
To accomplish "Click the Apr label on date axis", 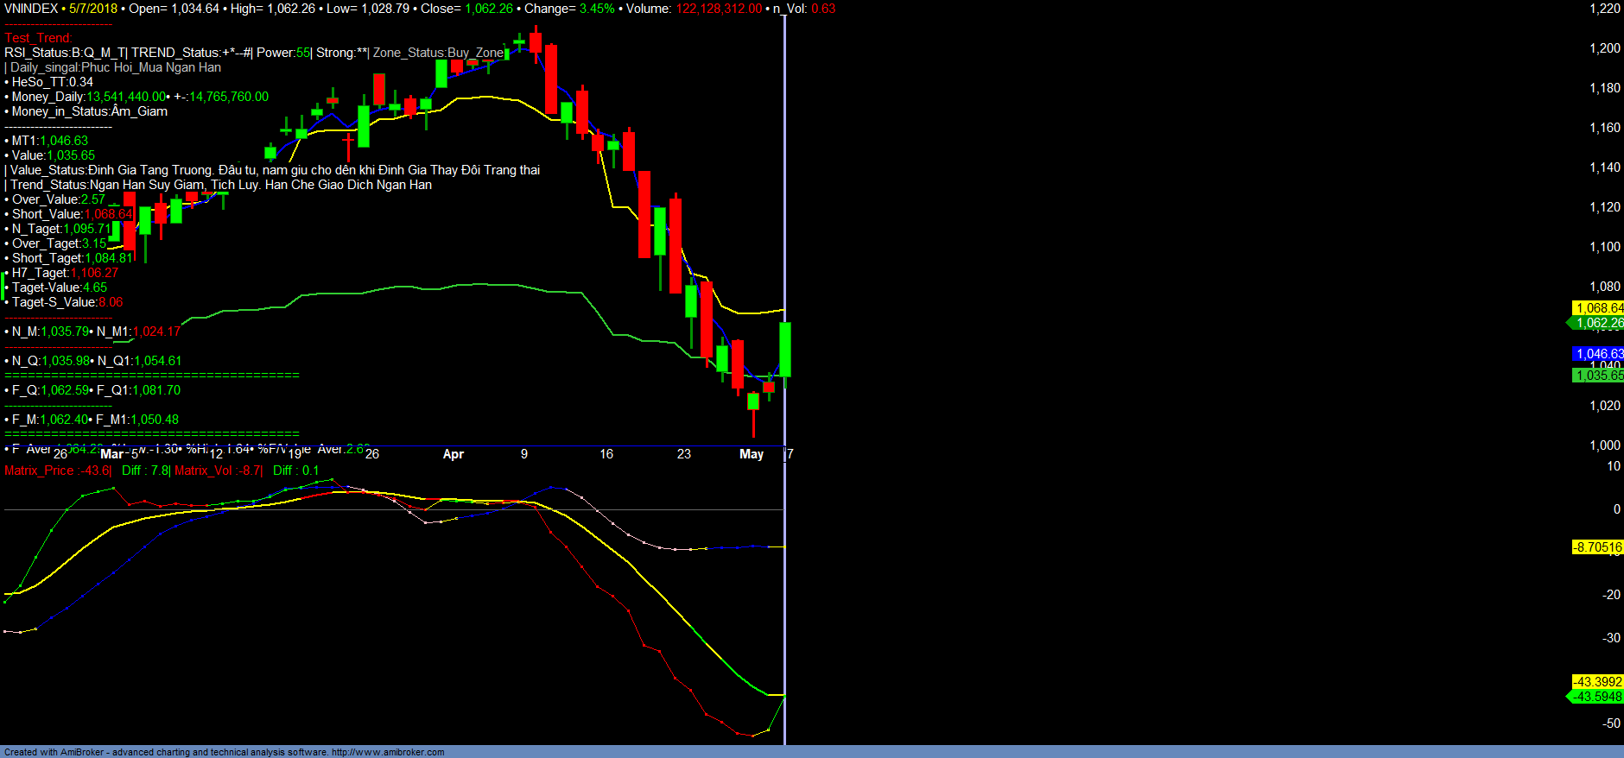I will [x=454, y=454].
